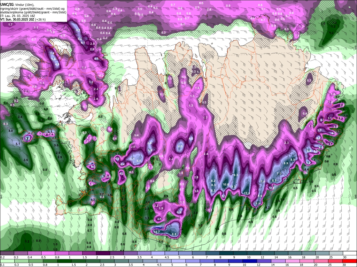Click the 7.4 precipitation value on the map
The width and height of the screenshot is (357, 267).
click(279, 174)
